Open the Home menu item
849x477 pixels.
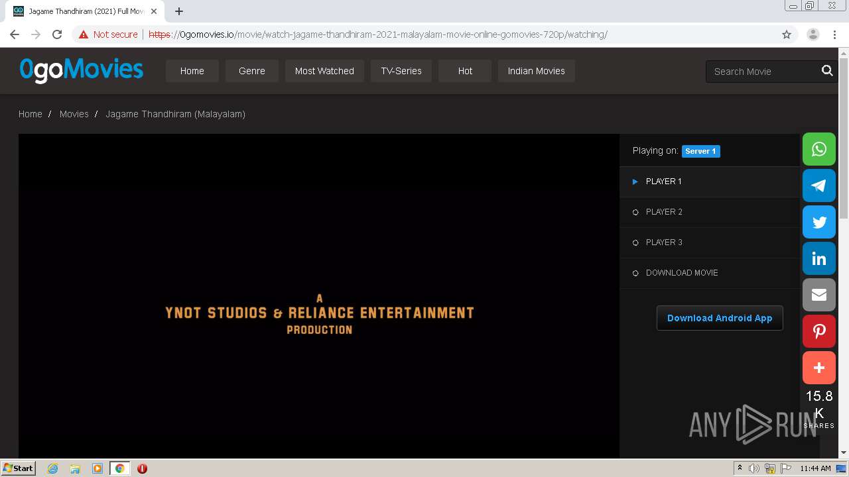(x=192, y=71)
